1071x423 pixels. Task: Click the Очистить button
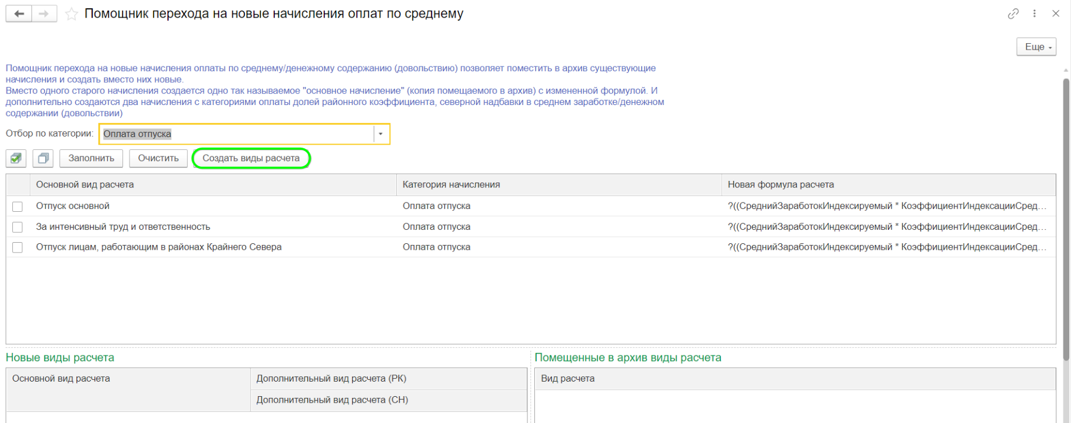158,158
